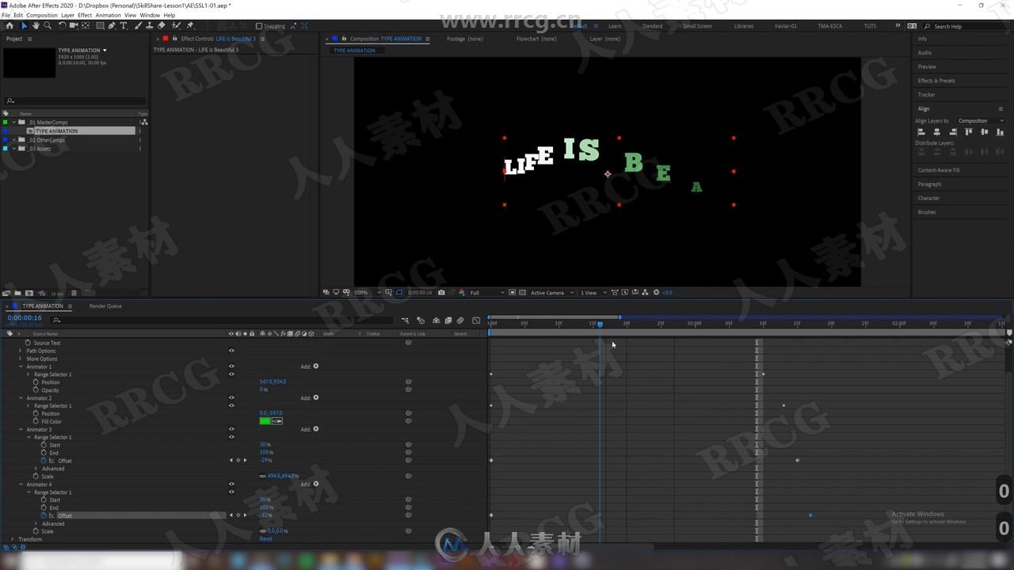
Task: Select the Eraser tool
Action: (161, 25)
